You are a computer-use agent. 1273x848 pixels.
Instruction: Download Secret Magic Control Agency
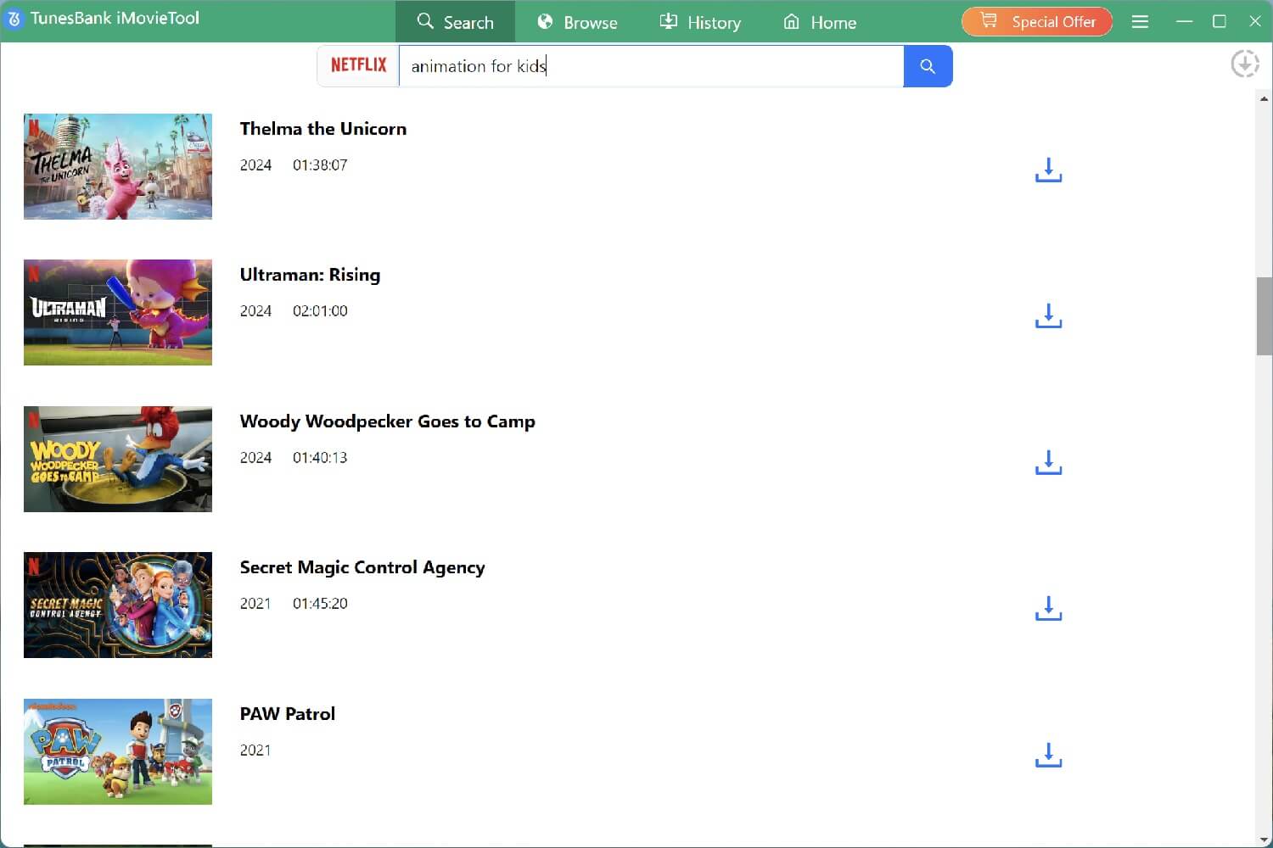pyautogui.click(x=1047, y=608)
